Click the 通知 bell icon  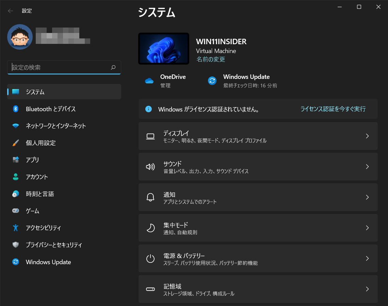pyautogui.click(x=150, y=197)
